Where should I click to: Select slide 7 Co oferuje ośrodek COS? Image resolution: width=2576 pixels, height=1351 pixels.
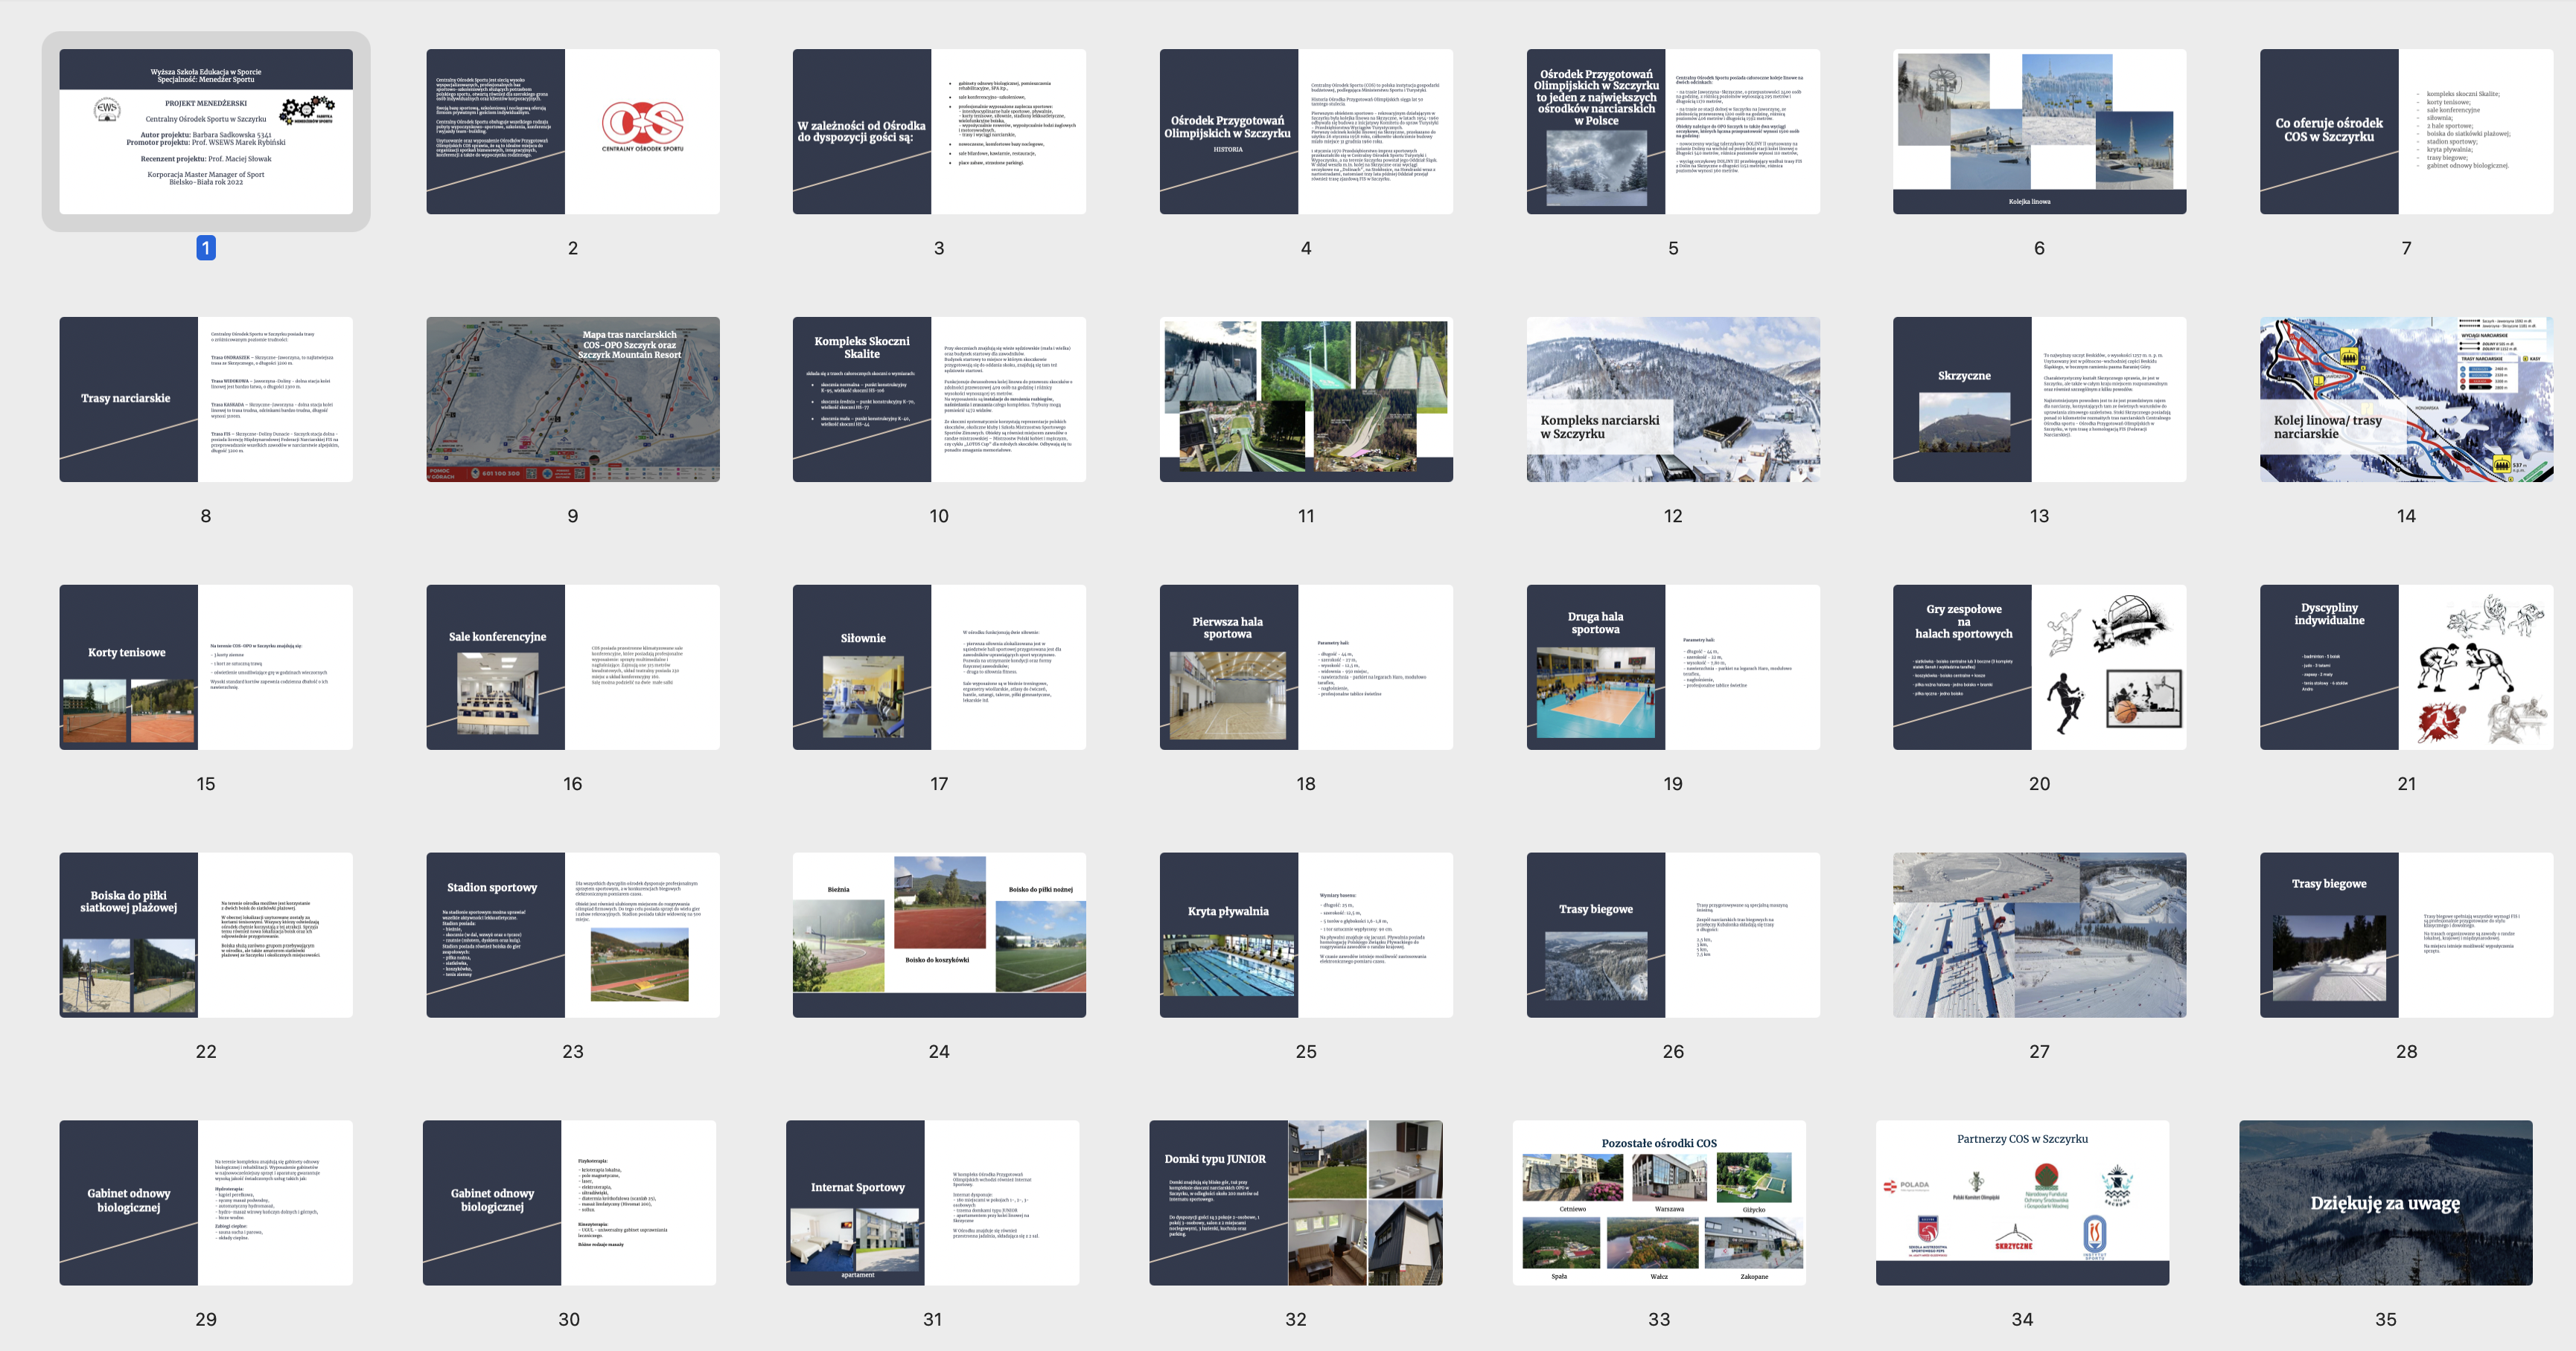(2406, 131)
